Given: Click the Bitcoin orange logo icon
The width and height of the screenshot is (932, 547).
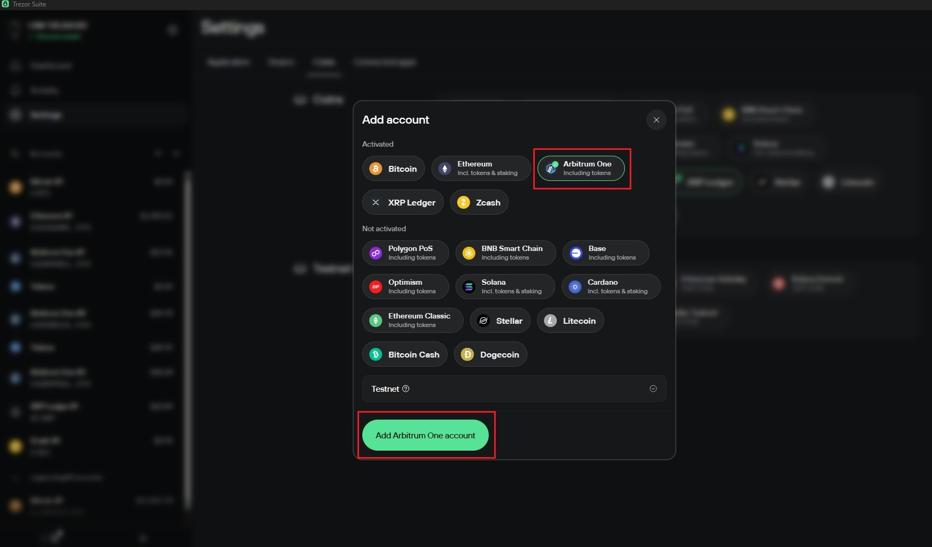Looking at the screenshot, I should pos(376,169).
